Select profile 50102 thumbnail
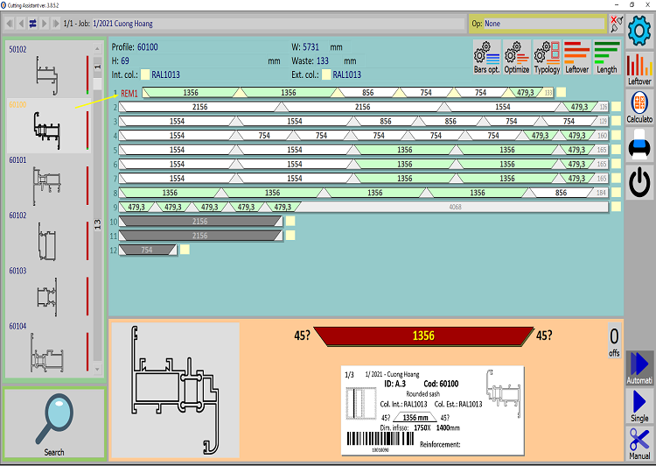 (x=48, y=70)
